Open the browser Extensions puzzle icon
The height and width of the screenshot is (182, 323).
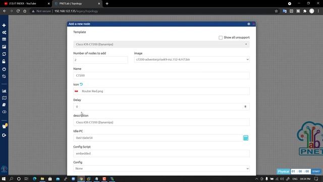[305, 11]
